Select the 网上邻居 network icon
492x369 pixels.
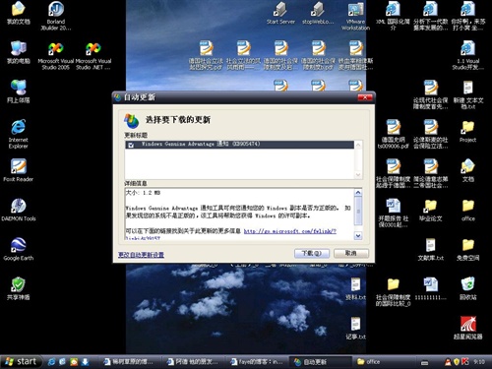(x=19, y=92)
